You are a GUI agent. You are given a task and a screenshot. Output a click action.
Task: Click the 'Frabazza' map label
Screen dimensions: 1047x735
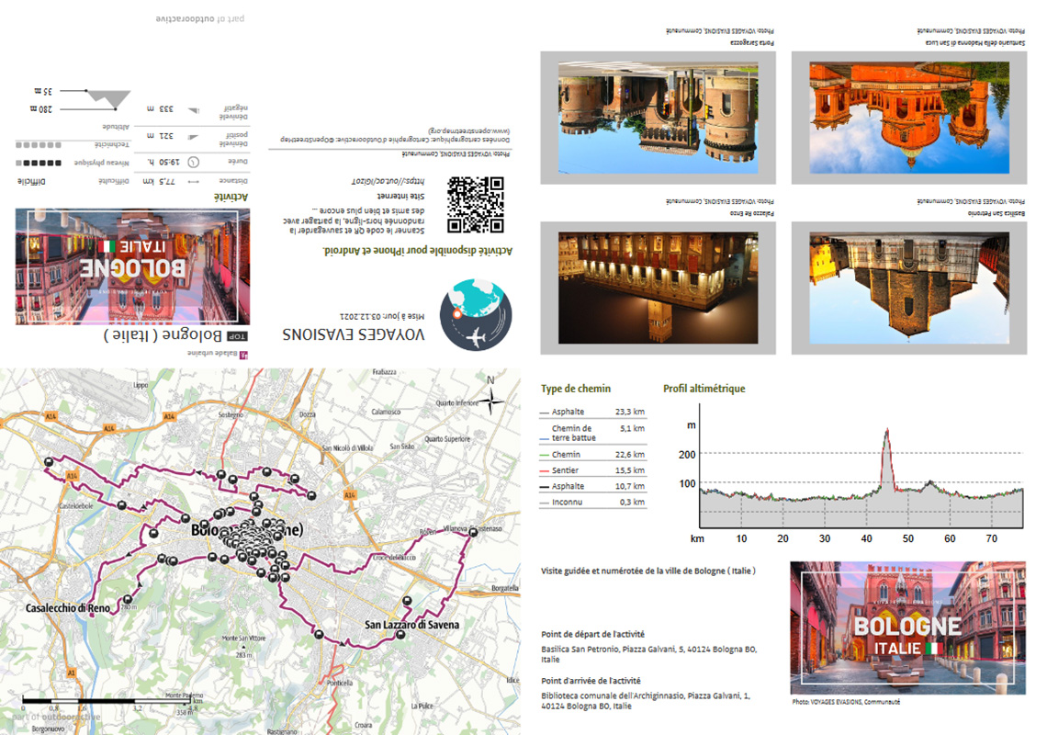385,372
